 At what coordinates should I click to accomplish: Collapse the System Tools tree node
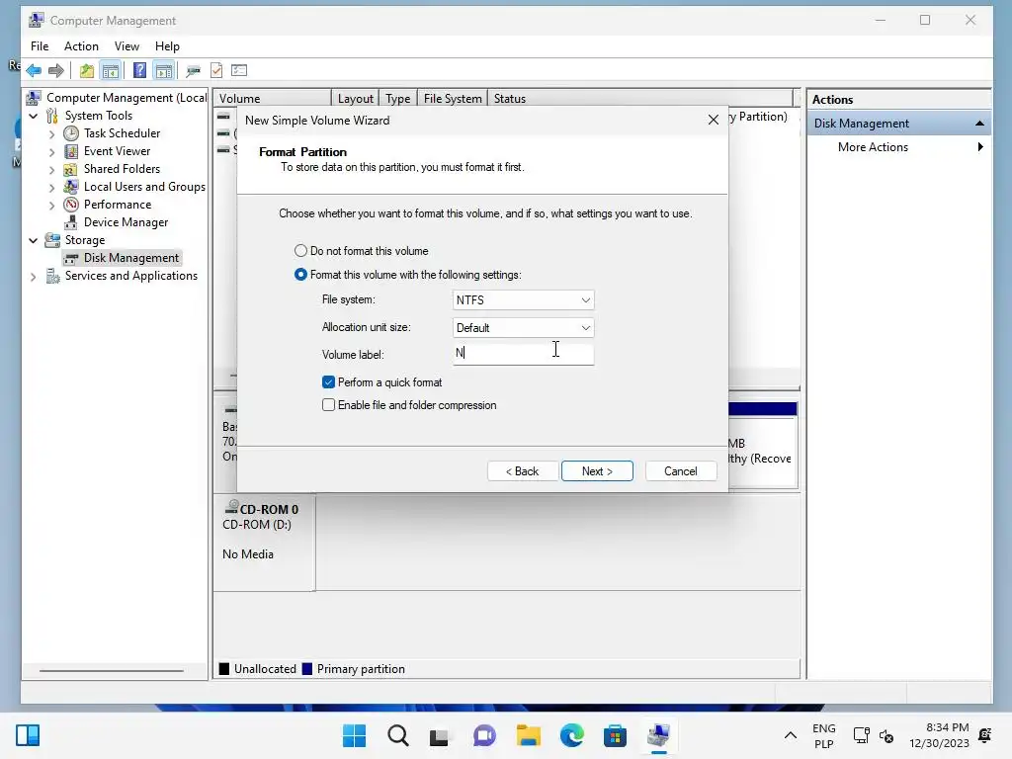click(34, 116)
